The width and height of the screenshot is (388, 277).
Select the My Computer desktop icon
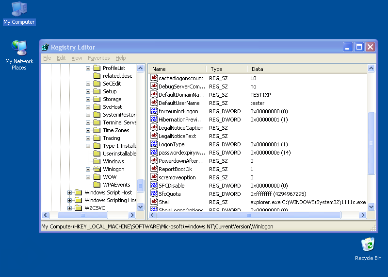coord(19,13)
